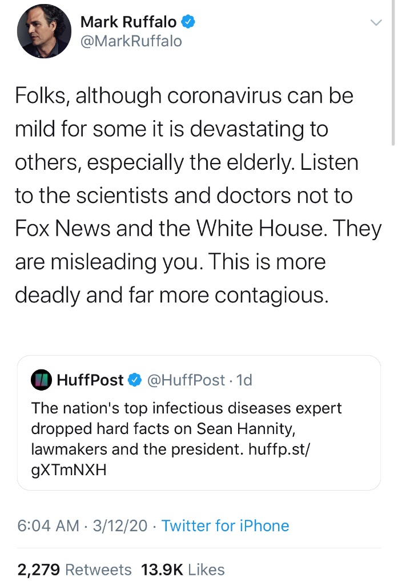This screenshot has width=398, height=585.
Task: Open the Twitter for iPhone link
Action: (x=226, y=526)
